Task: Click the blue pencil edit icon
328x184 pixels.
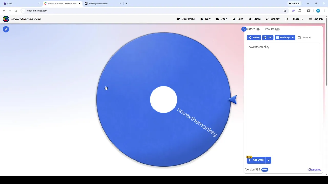Action: pos(6,29)
